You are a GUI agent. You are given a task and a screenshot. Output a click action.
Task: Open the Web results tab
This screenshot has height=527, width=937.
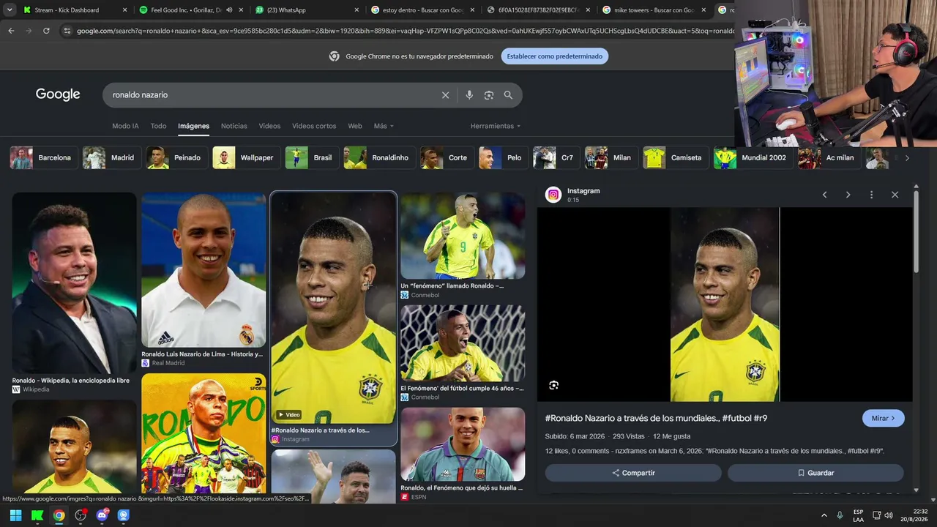[355, 126]
